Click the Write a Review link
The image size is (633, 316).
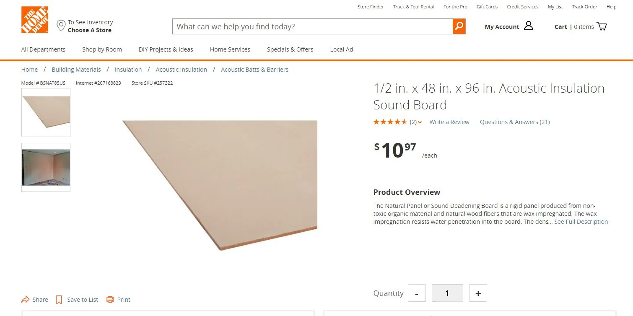click(449, 122)
